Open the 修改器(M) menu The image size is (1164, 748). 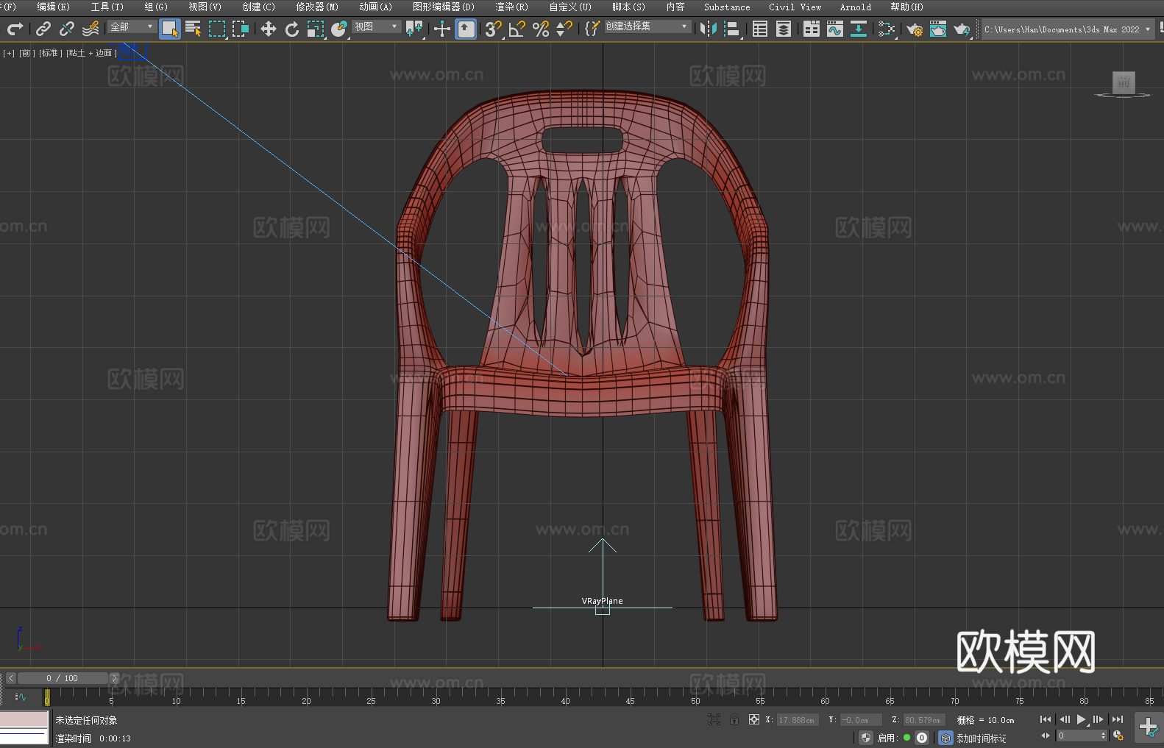(317, 7)
